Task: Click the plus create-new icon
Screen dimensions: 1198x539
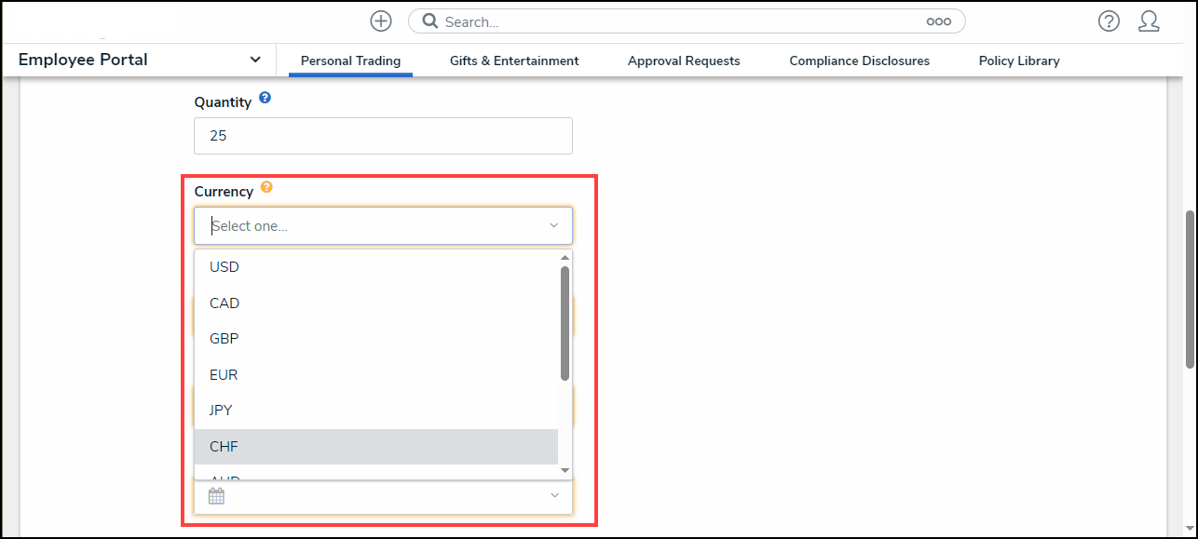Action: pos(380,21)
